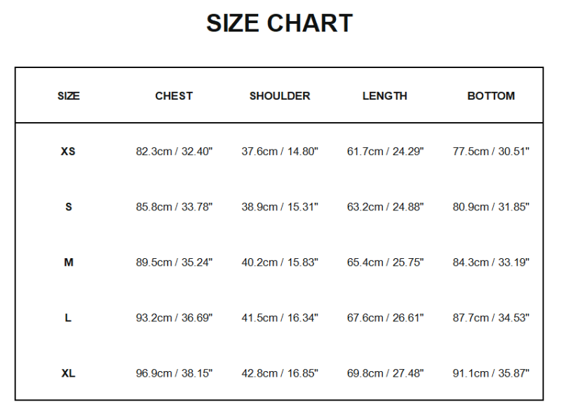
Task: Select M chest value 89.5cm / 35.24"
Action: tap(174, 262)
